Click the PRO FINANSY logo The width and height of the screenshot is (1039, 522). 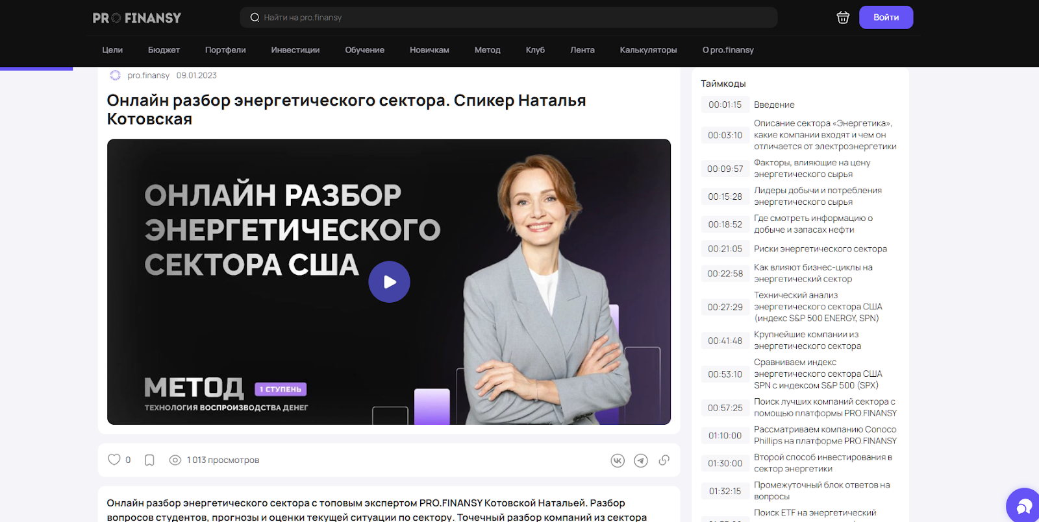coord(137,18)
